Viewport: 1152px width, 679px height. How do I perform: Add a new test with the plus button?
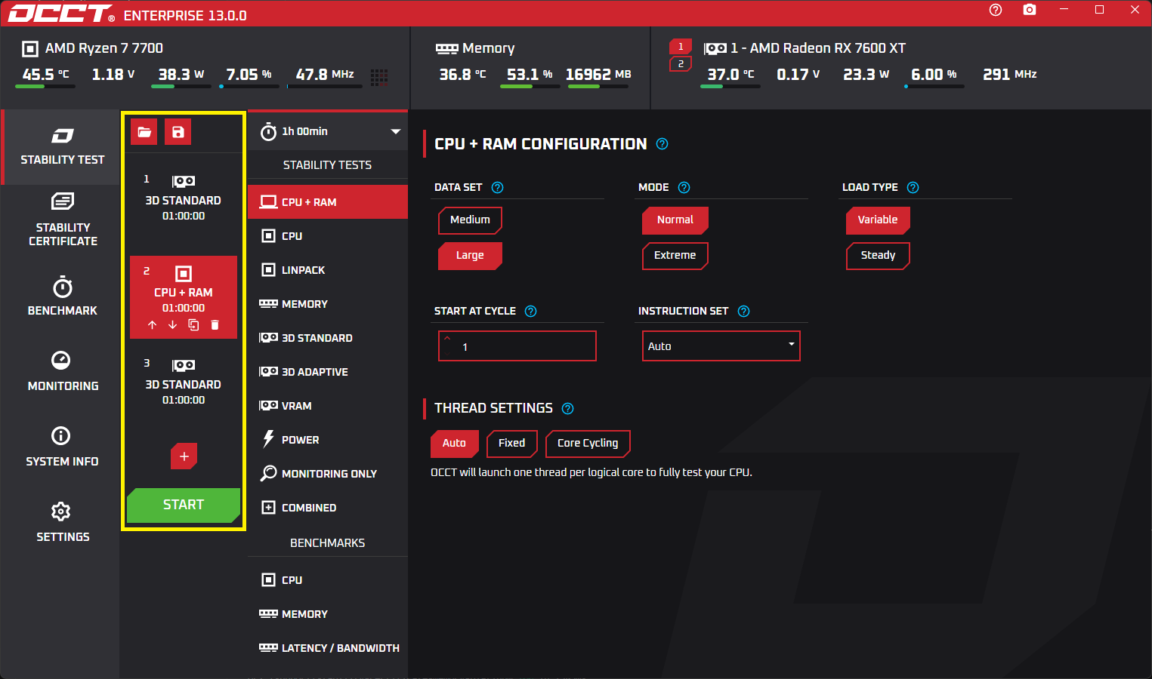point(184,456)
